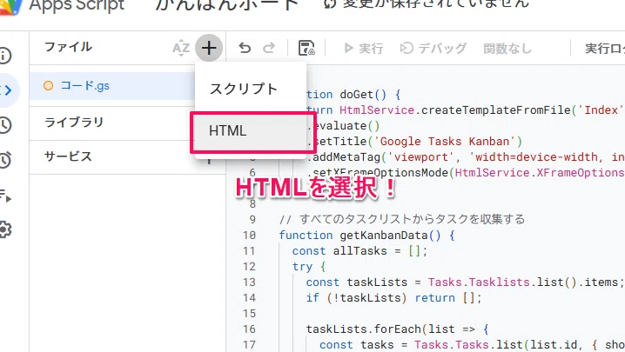
Task: Rename the project title かんばんボード
Action: 226,5
